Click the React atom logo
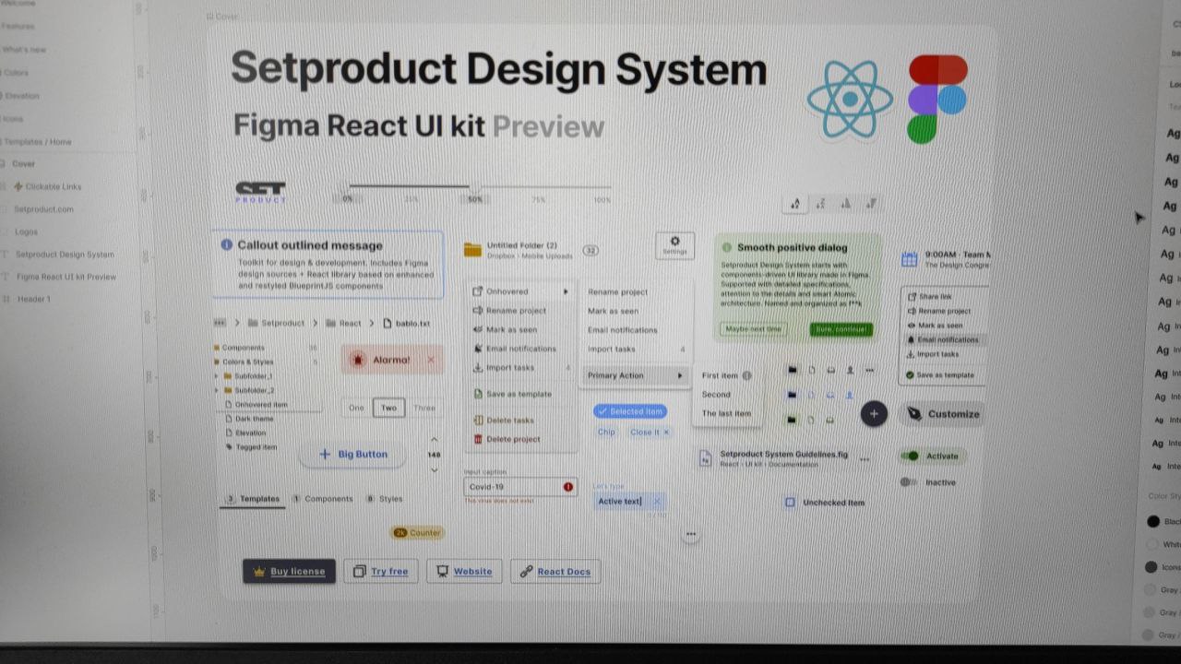1181x664 pixels. point(850,100)
